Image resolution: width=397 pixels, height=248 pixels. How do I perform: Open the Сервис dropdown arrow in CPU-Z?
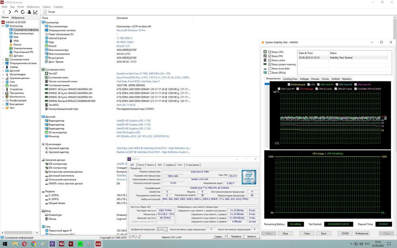[226, 236]
